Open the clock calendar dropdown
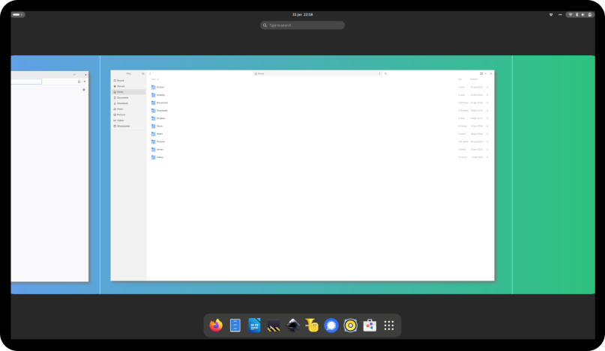This screenshot has width=605, height=351. click(303, 15)
